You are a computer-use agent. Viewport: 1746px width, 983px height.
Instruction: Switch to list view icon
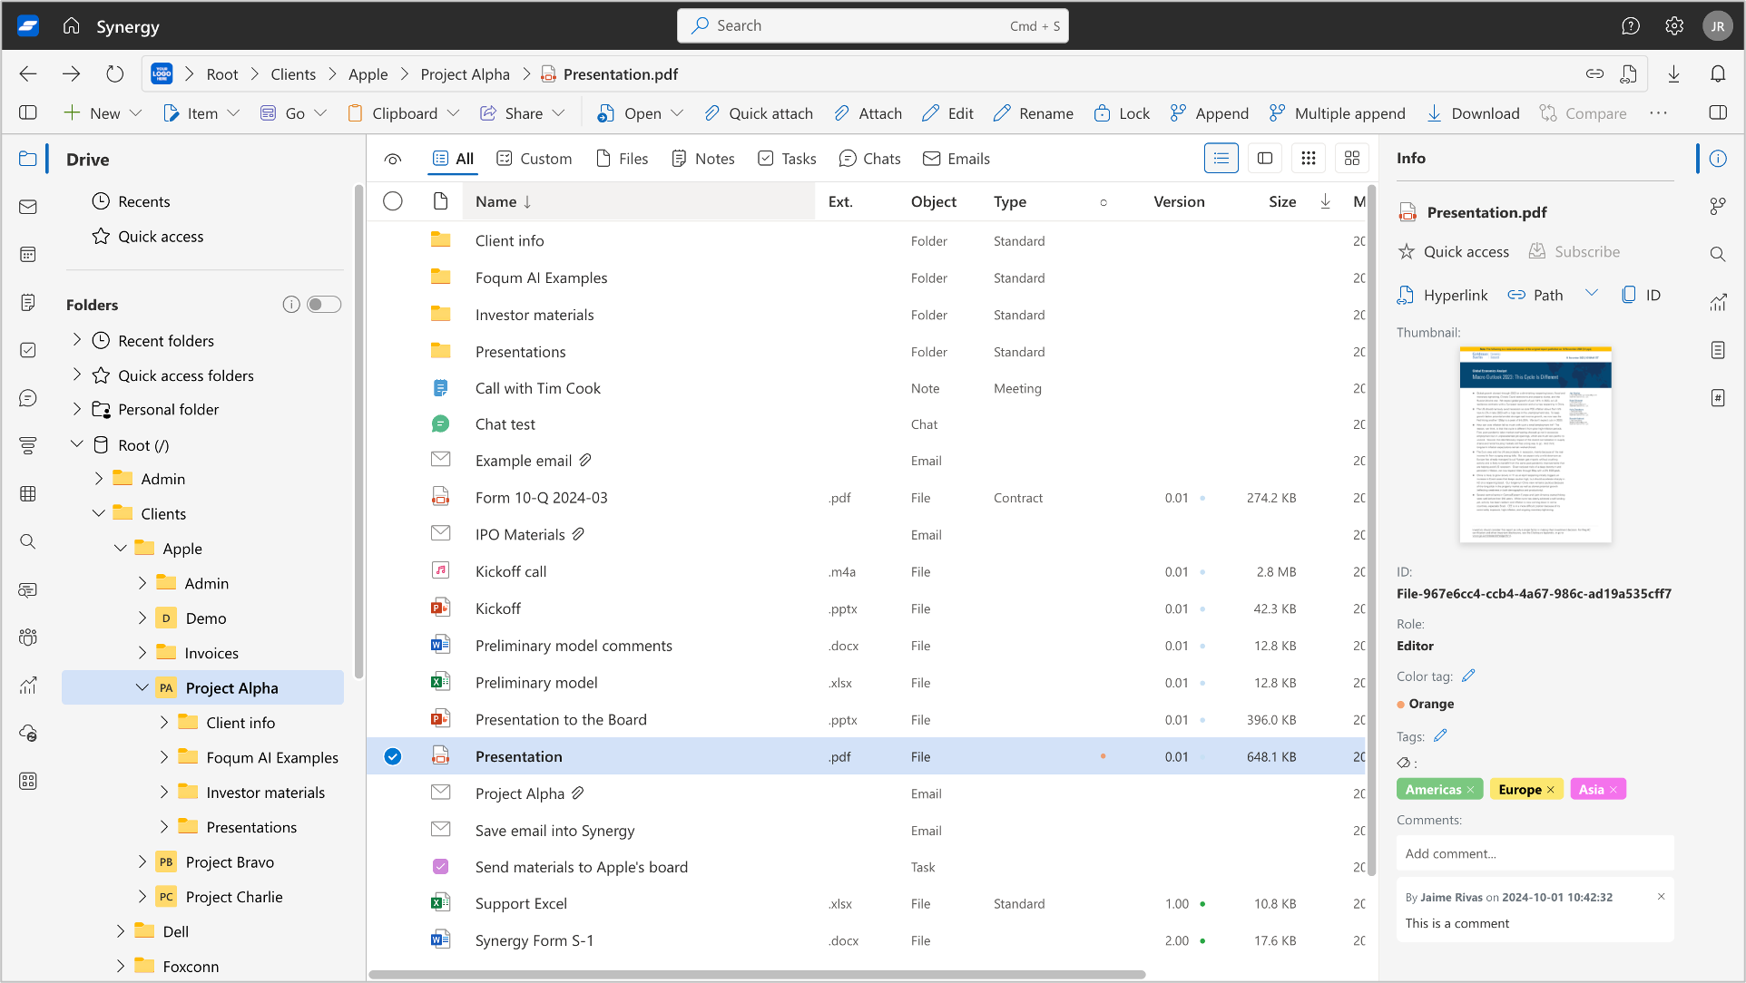1221,159
